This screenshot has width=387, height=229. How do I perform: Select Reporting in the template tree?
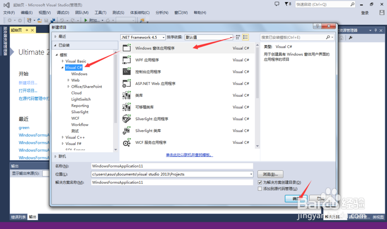pyautogui.click(x=80, y=106)
